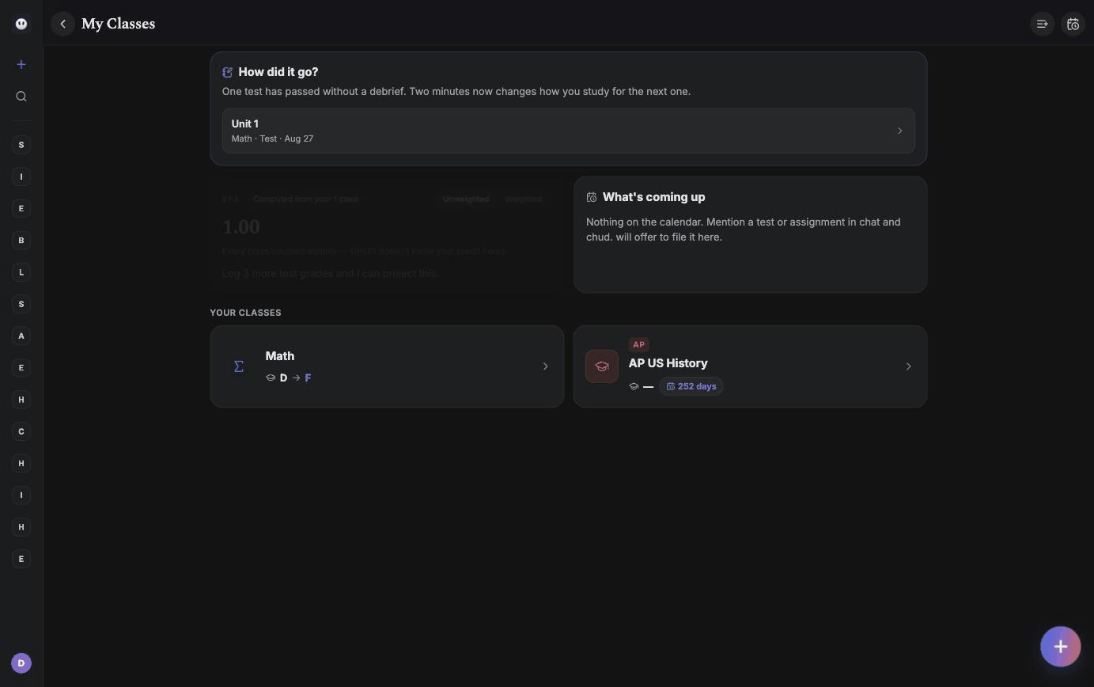This screenshot has width=1094, height=687.
Task: Open the user profile avatar labeled D
Action: coord(21,663)
